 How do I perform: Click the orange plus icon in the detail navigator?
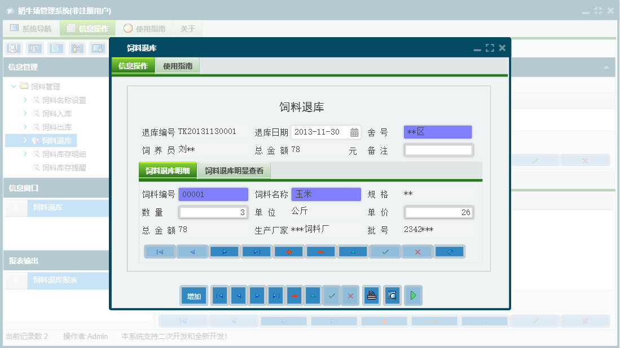tap(289, 252)
